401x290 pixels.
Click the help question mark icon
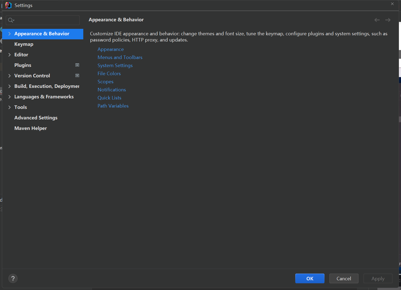click(13, 278)
